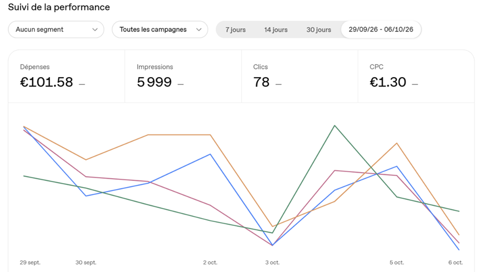
Task: Click the 5 999 impressions value
Action: pos(154,82)
